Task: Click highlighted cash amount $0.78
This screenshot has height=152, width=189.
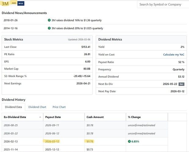Action: tap(90, 141)
